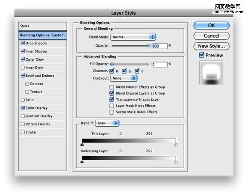The height and width of the screenshot is (196, 248).
Task: Enable the Inner Glow checkbox
Action: (23, 68)
